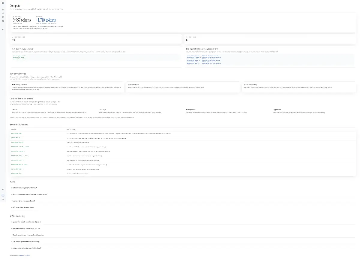Click the '+1,710 tokens' pending amount

pos(46,20)
